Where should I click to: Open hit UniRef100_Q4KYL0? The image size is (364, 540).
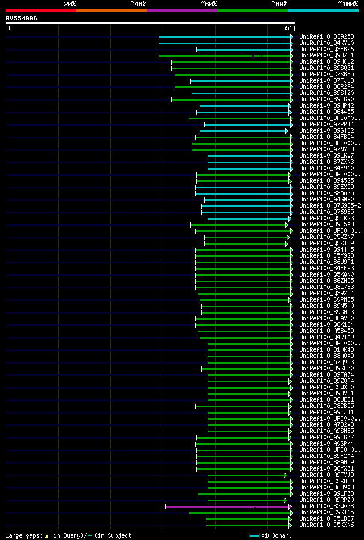click(327, 43)
